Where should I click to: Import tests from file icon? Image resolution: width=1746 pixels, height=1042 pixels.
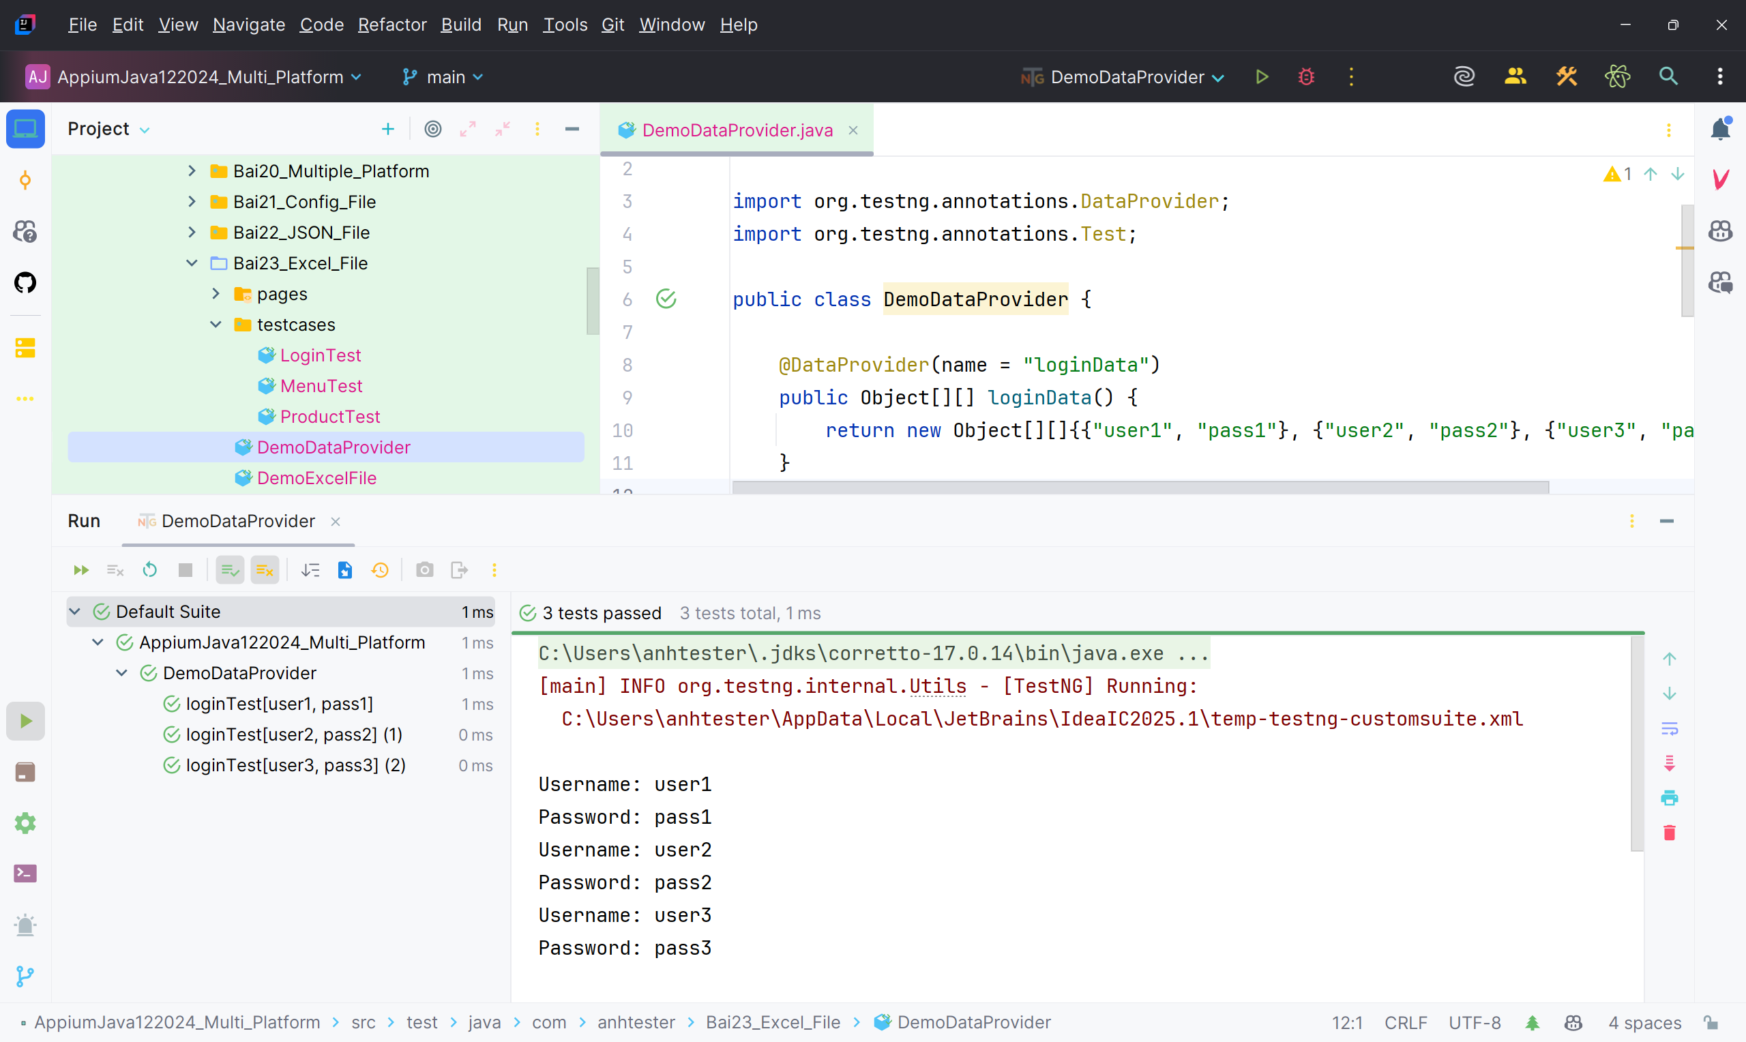(x=344, y=570)
